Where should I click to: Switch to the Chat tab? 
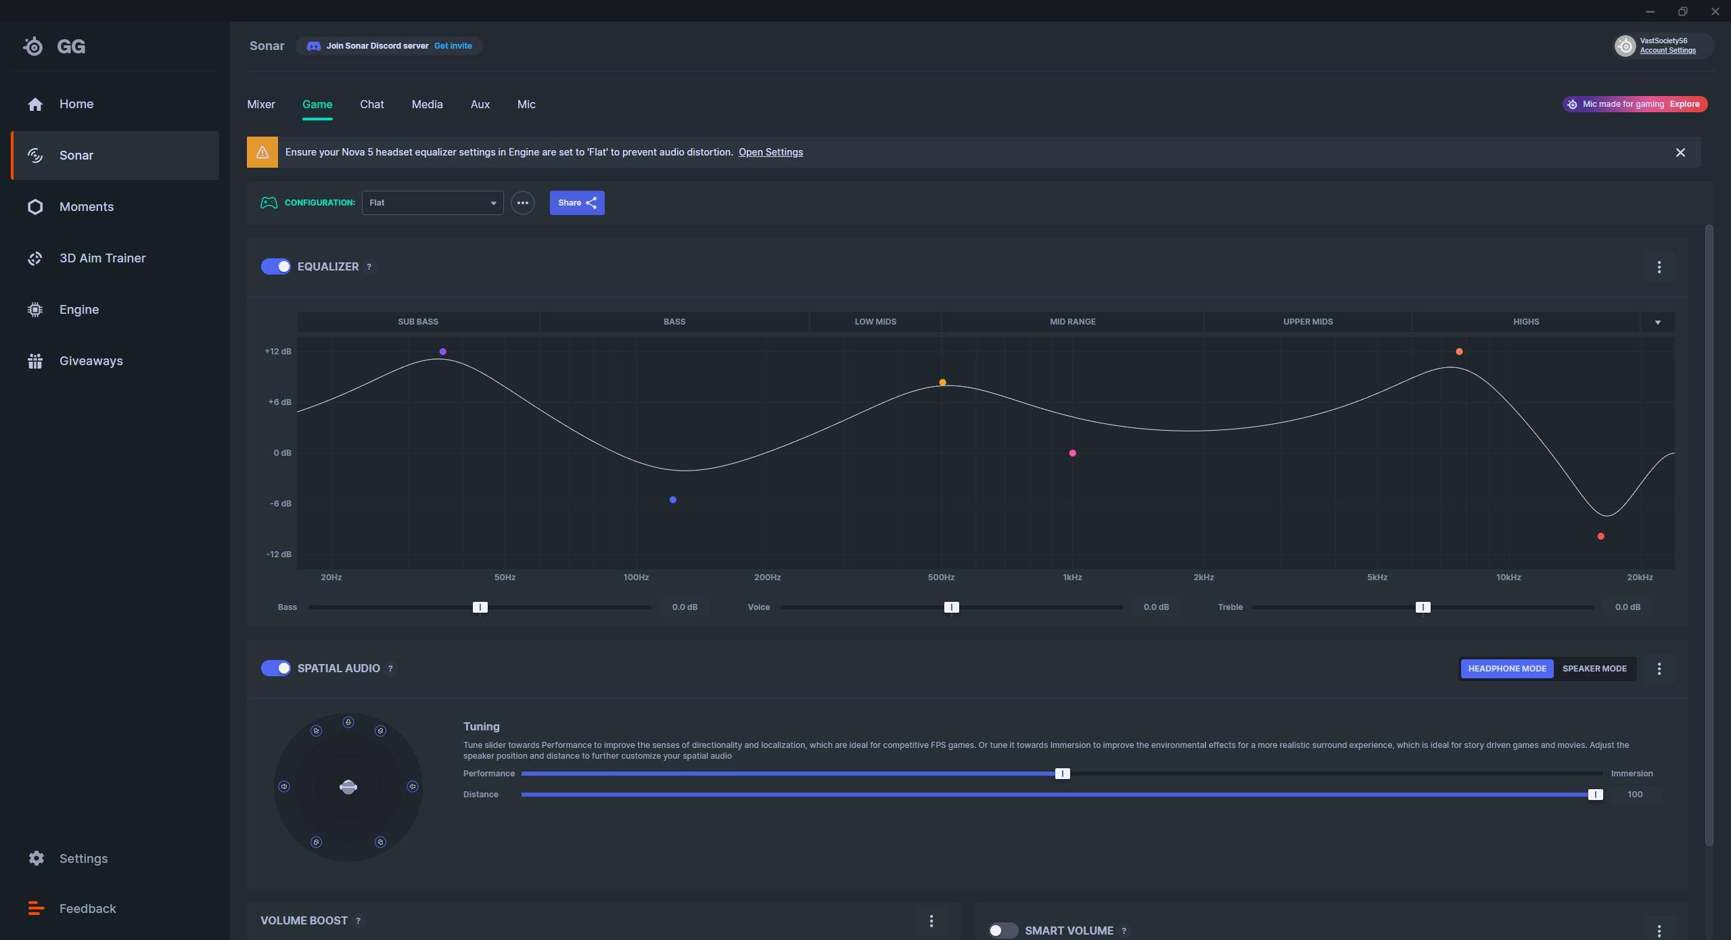[x=371, y=104]
